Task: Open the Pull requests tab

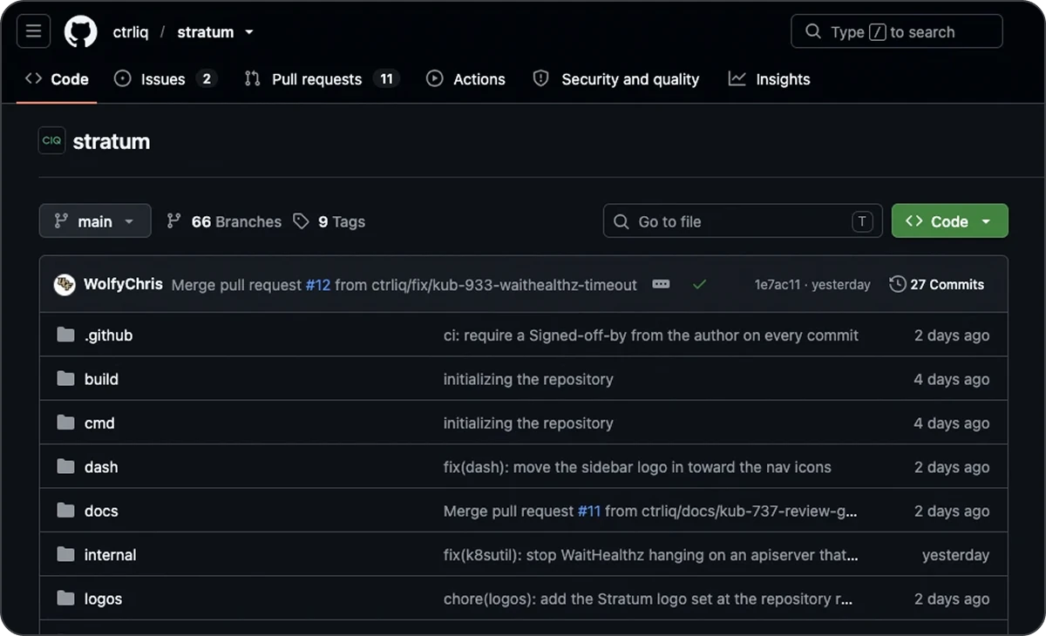Action: tap(321, 79)
